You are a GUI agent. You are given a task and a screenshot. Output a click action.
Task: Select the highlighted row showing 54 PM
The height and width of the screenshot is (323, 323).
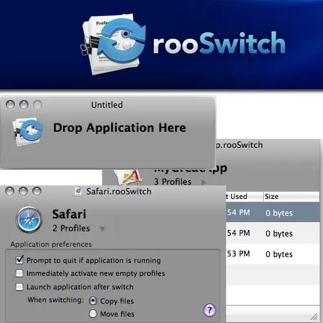pyautogui.click(x=273, y=213)
